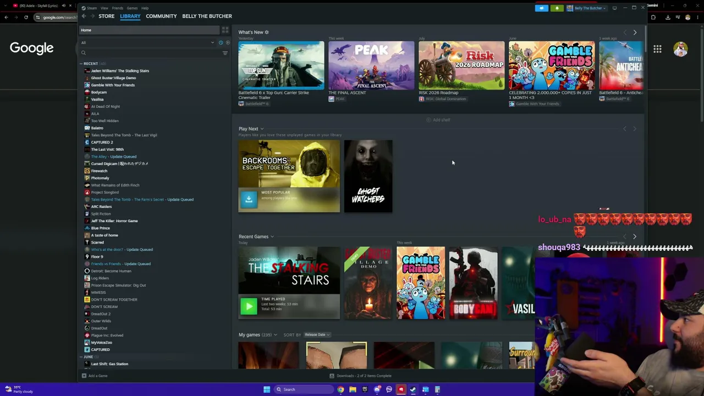Open Steam notifications bell
704x396 pixels.
tap(557, 8)
